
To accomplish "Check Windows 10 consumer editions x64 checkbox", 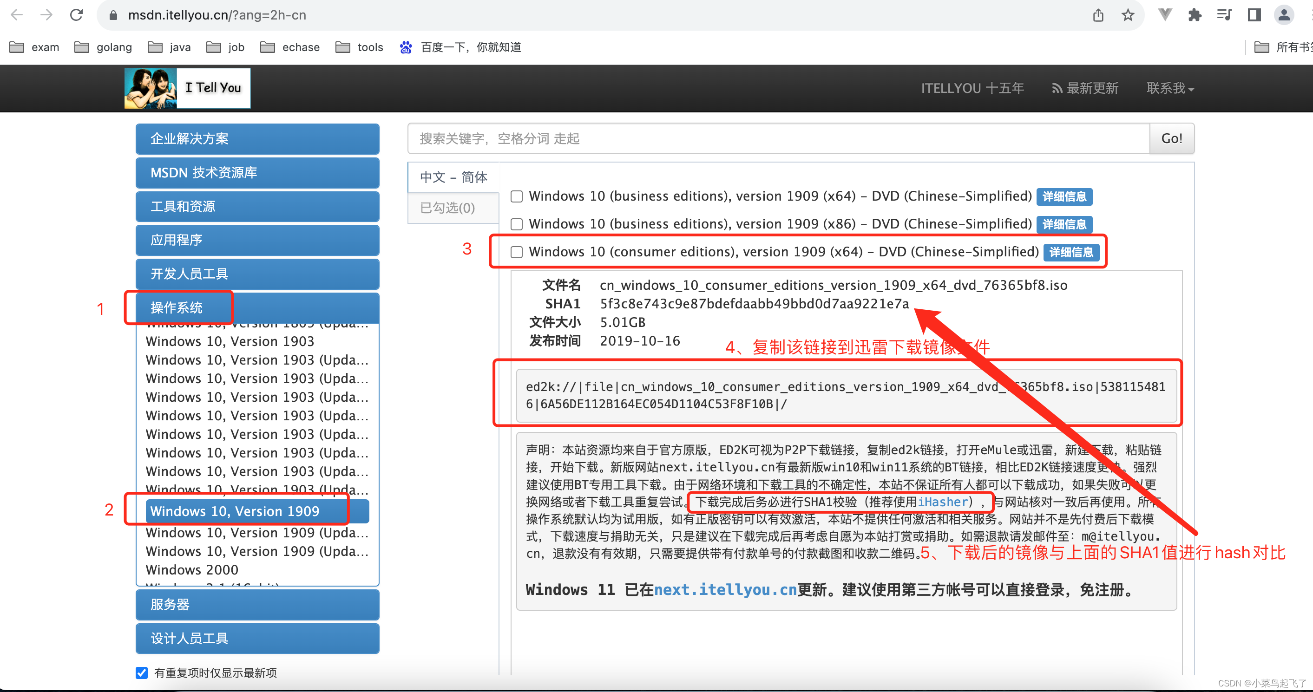I will click(516, 252).
